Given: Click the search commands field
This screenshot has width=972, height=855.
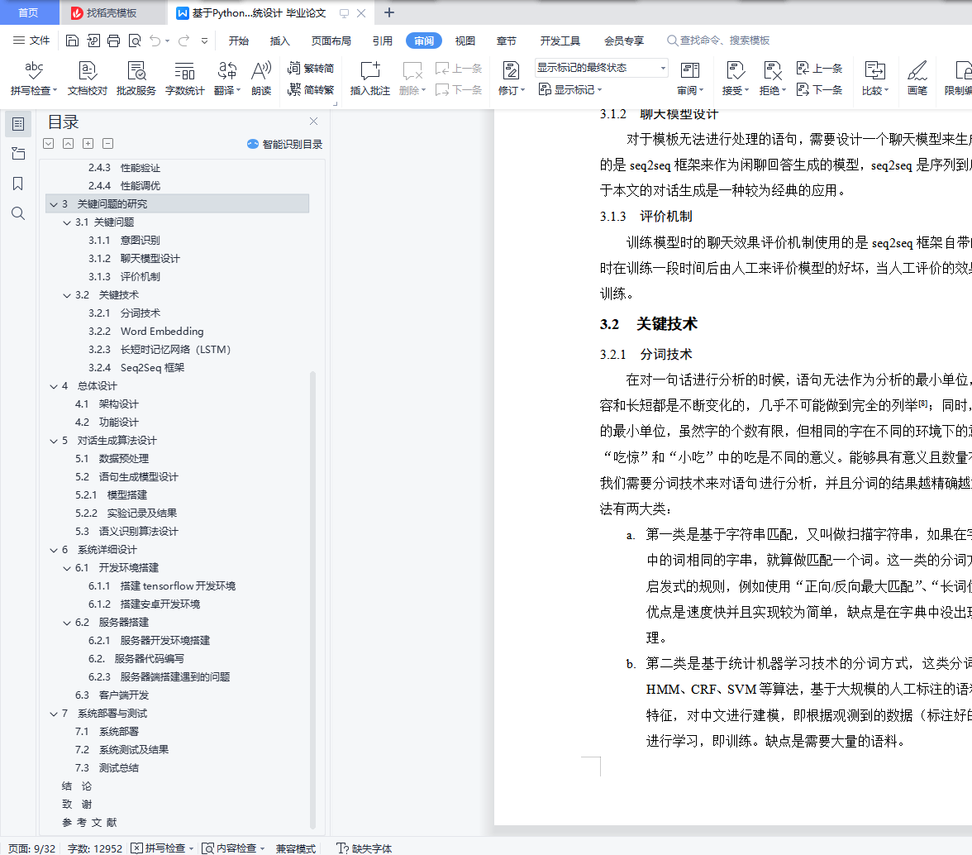Looking at the screenshot, I should coord(718,41).
